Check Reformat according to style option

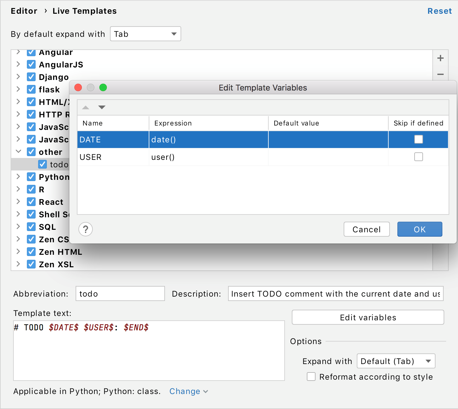tap(311, 377)
